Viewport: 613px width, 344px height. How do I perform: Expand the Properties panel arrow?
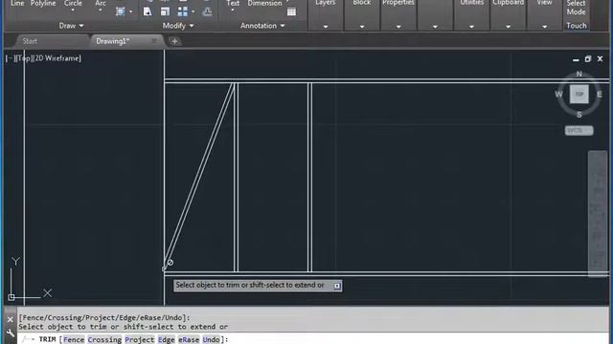coord(398,27)
